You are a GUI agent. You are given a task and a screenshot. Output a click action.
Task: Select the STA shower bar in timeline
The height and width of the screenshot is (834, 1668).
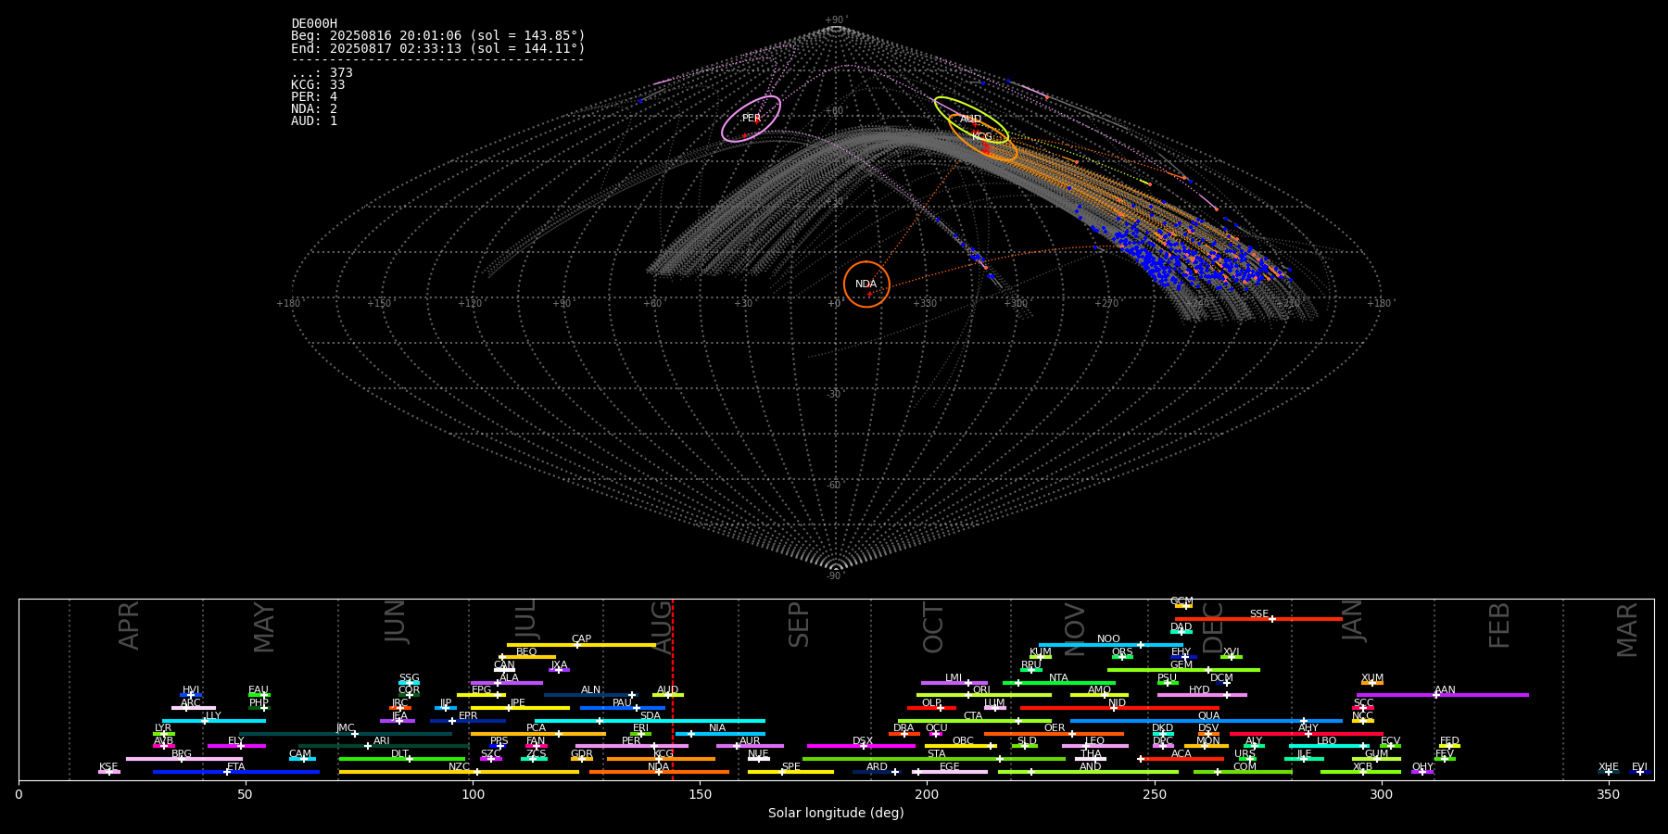(x=934, y=759)
